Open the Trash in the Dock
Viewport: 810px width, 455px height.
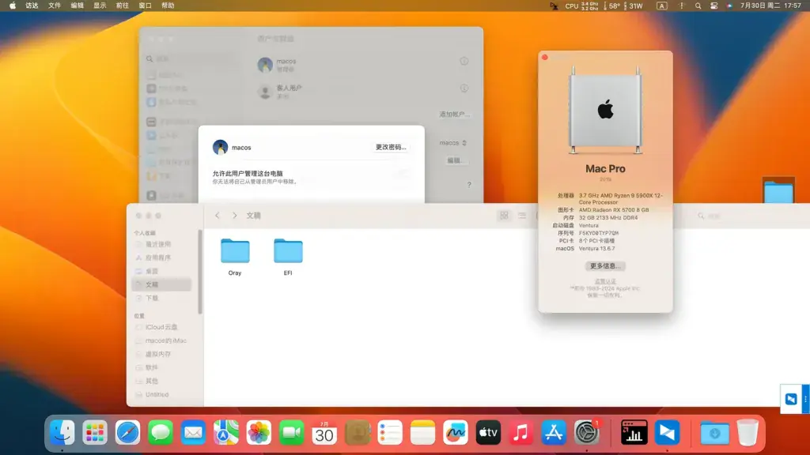748,432
